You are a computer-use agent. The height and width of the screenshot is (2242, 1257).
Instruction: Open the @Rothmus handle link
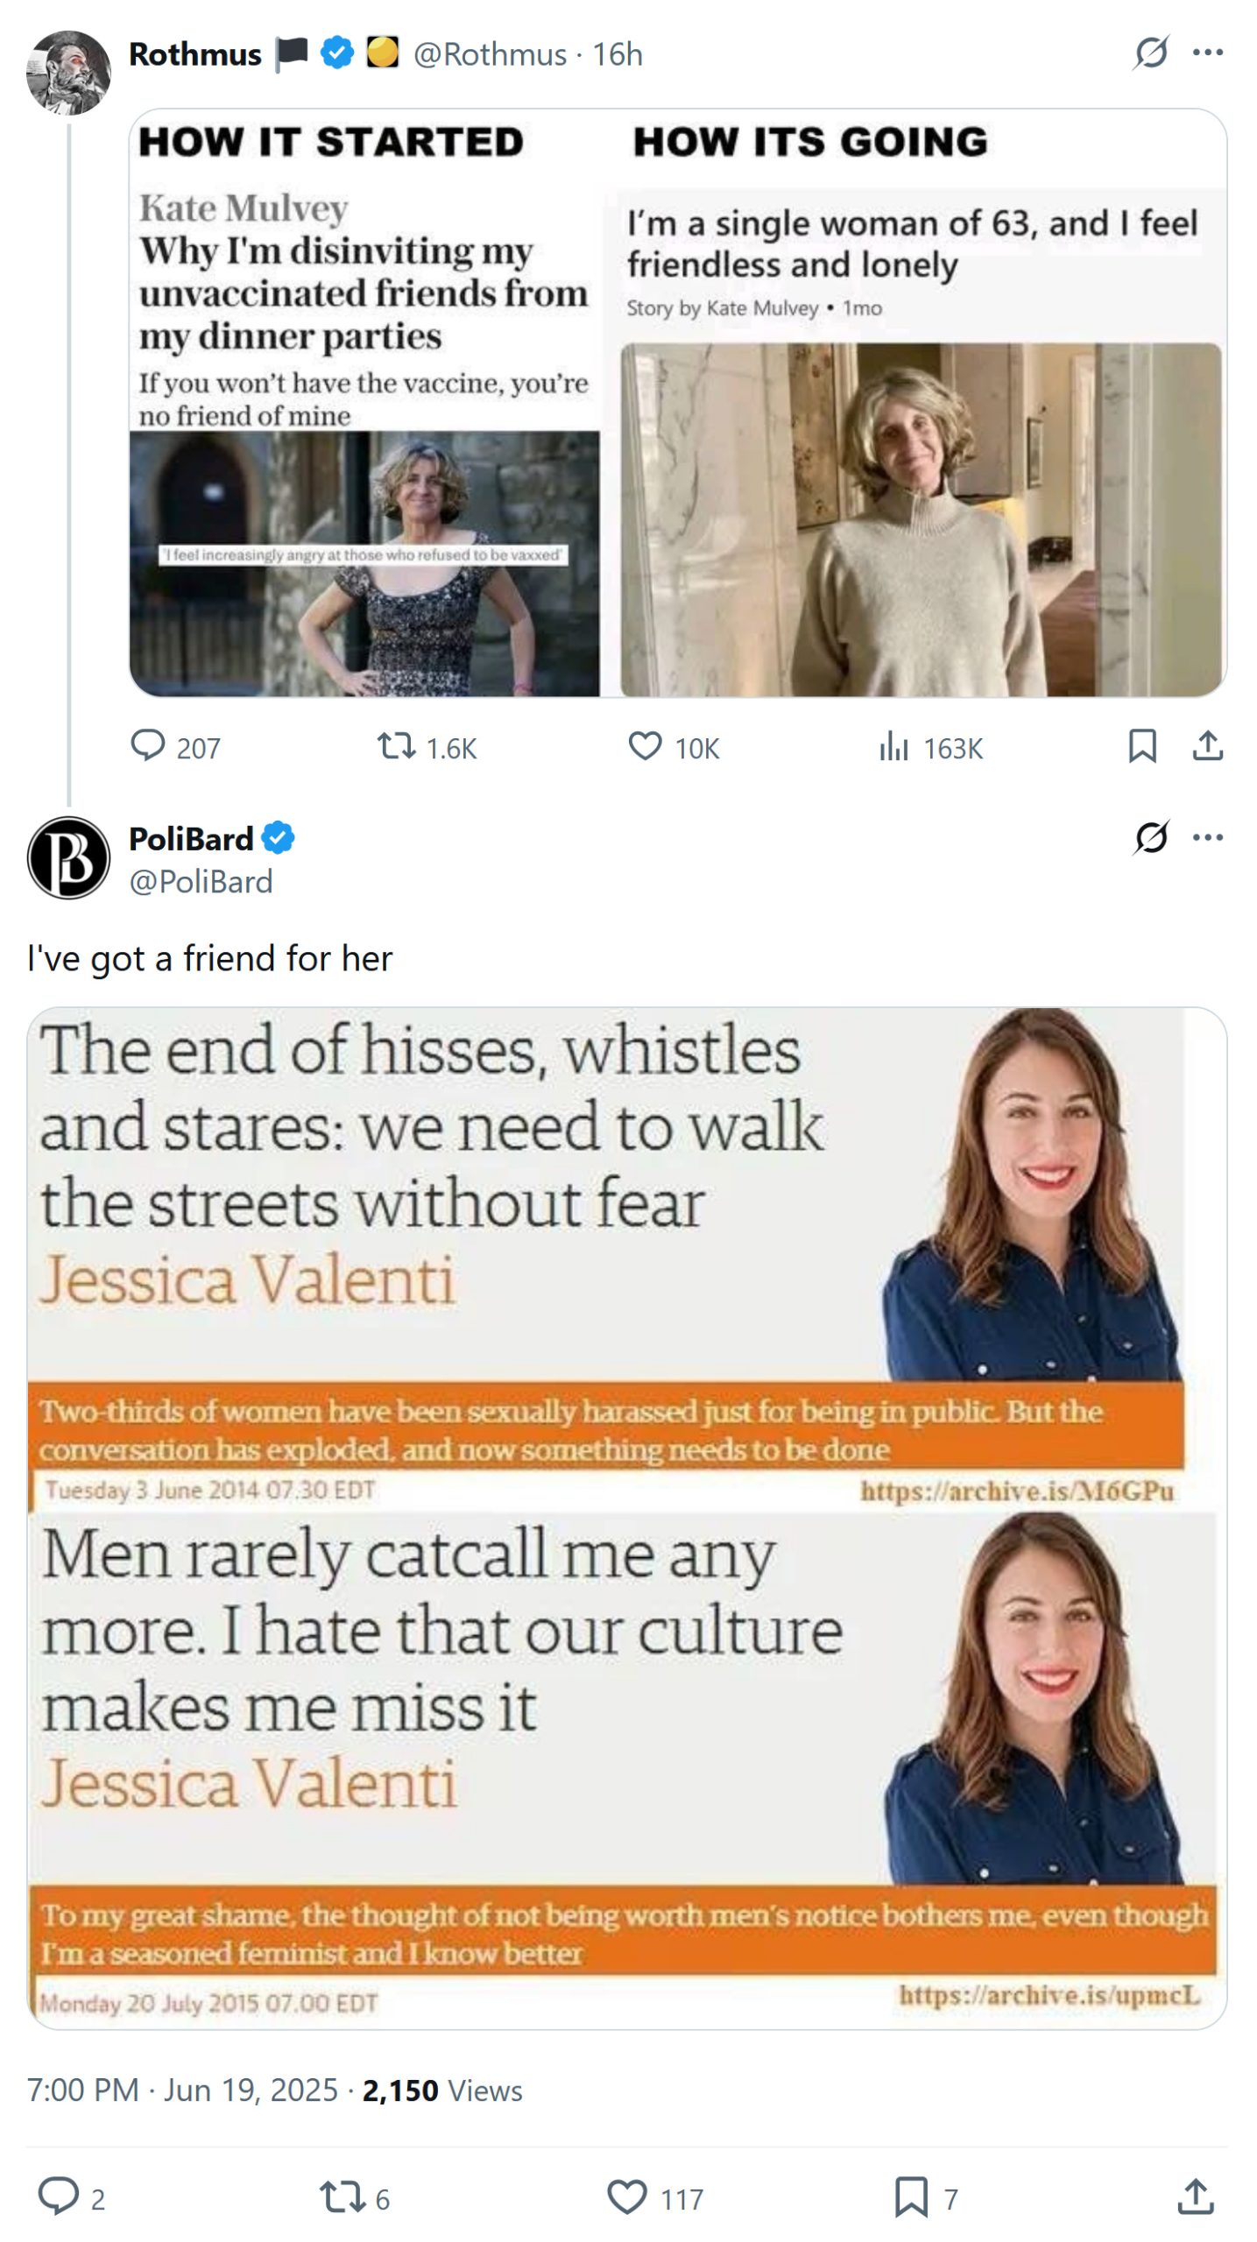(490, 54)
